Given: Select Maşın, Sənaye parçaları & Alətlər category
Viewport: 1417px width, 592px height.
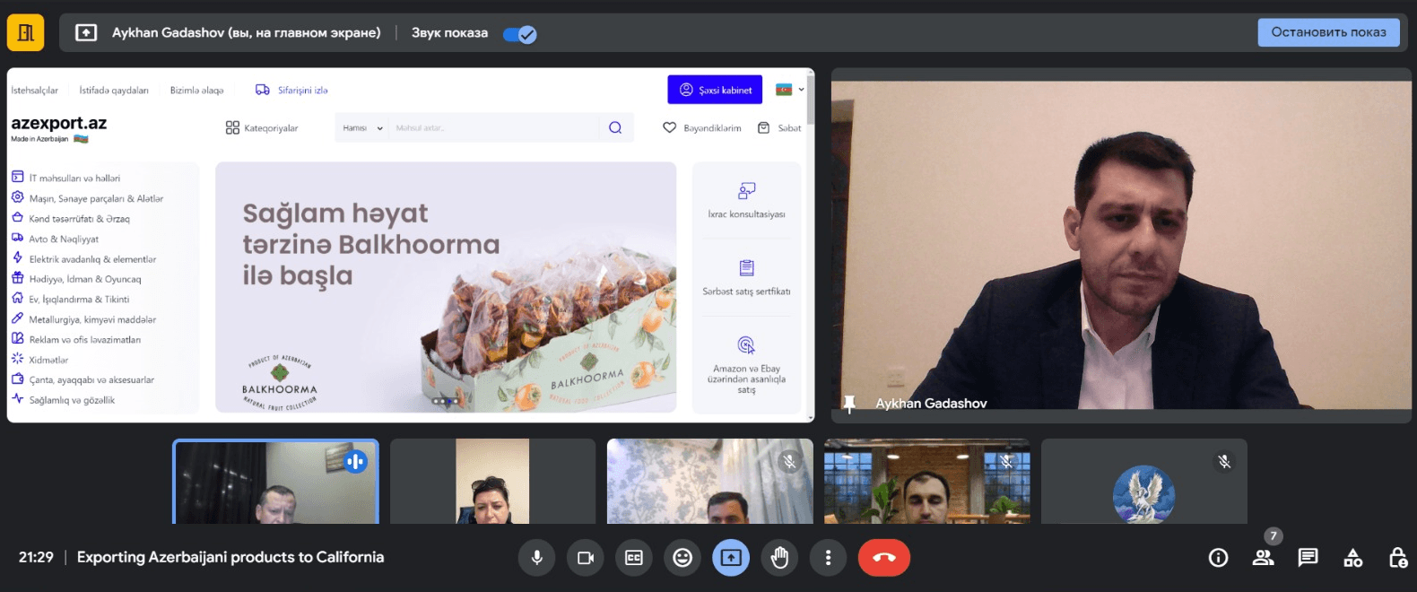Looking at the screenshot, I should 87,198.
